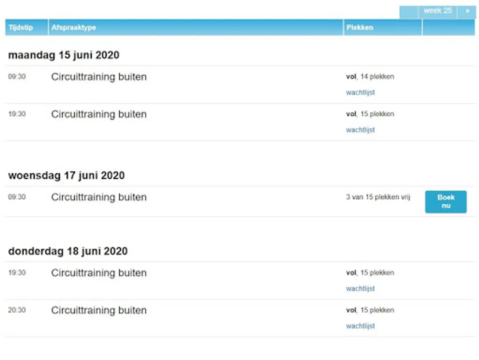The height and width of the screenshot is (360, 479).
Task: Click the maandag 15 juni 2020 heading
Action: [x=64, y=55]
